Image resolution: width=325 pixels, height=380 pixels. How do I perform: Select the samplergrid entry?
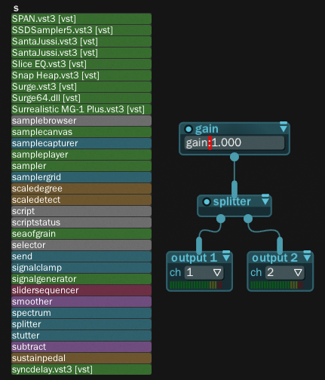click(x=81, y=177)
